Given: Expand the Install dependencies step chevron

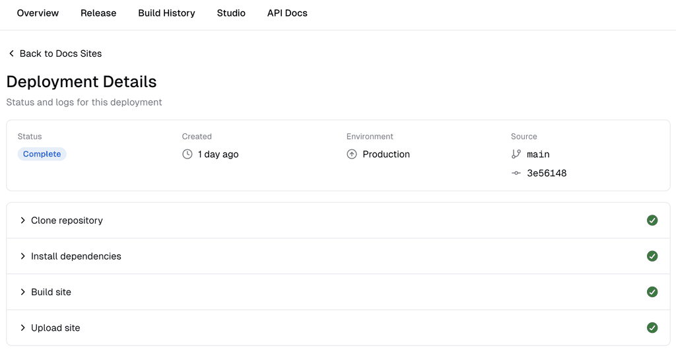Looking at the screenshot, I should pyautogui.click(x=22, y=256).
